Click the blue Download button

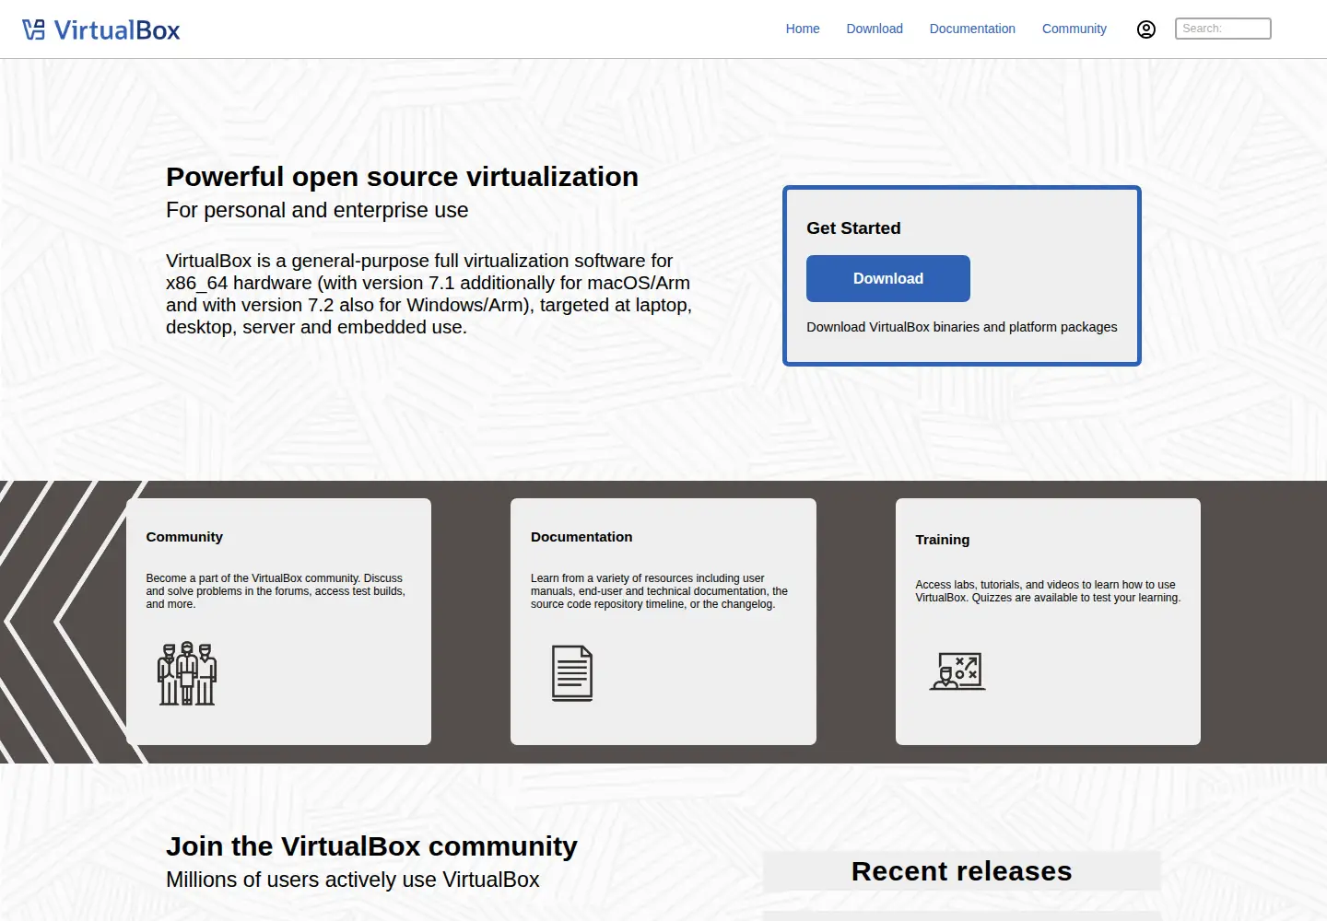pyautogui.click(x=888, y=278)
